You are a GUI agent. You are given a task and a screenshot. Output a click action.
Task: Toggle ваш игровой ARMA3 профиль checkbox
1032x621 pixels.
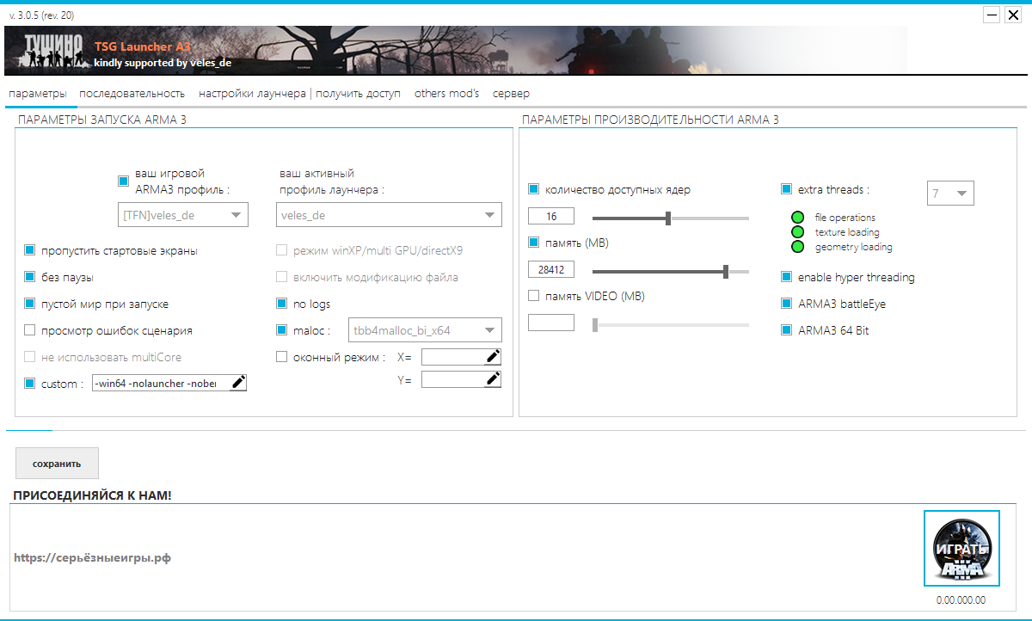pyautogui.click(x=123, y=181)
